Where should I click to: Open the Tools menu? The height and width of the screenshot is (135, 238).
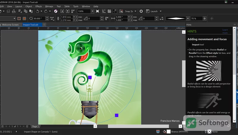point(76,6)
